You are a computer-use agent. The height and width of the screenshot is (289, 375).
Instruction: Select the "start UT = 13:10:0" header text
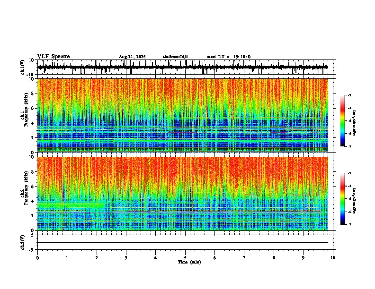[229, 57]
